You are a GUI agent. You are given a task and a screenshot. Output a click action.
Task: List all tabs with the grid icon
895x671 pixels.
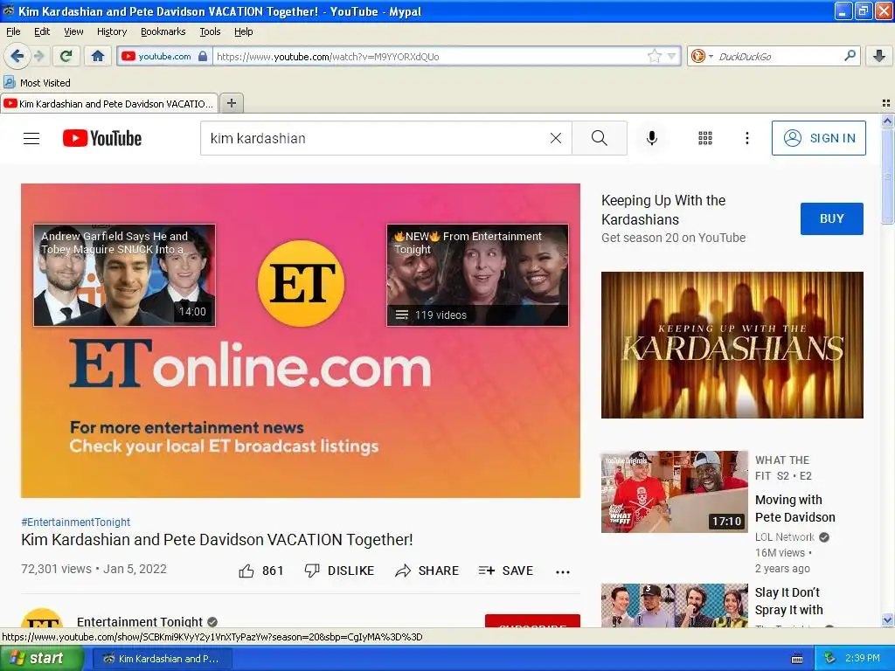(886, 103)
